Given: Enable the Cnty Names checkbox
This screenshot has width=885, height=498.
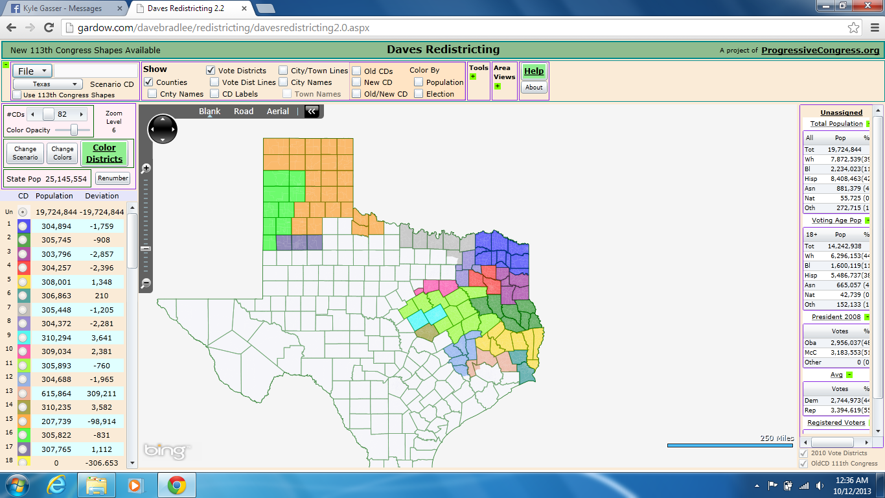Looking at the screenshot, I should tap(152, 94).
